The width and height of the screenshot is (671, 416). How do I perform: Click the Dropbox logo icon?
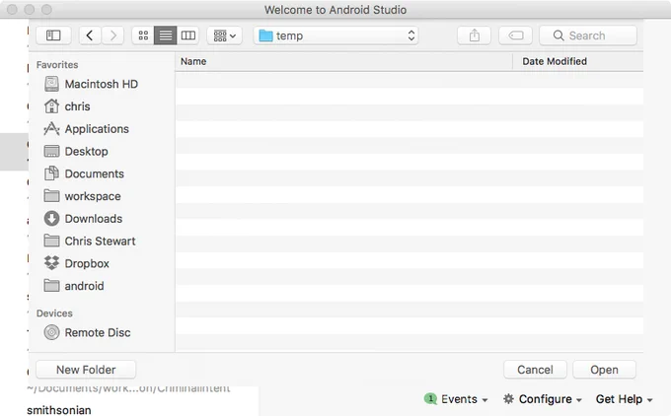pyautogui.click(x=51, y=263)
